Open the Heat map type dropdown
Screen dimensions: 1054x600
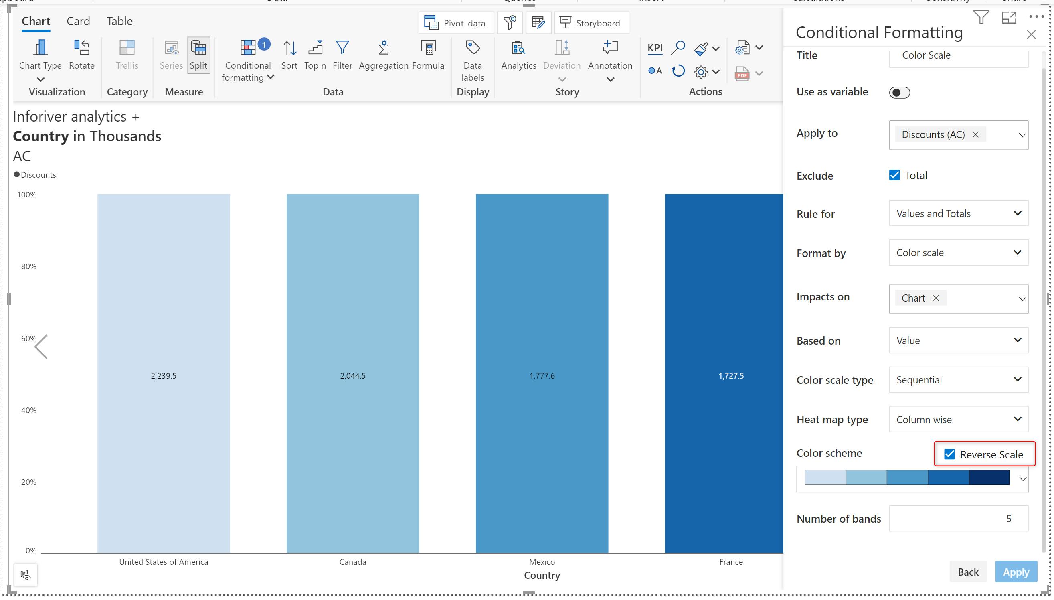click(958, 419)
